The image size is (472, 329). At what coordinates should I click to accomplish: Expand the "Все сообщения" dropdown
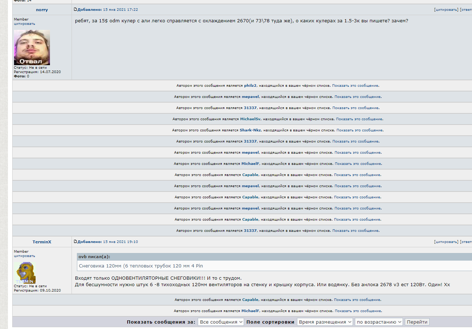click(221, 322)
